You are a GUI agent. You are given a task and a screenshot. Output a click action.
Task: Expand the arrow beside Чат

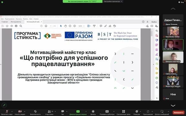pos(67,111)
